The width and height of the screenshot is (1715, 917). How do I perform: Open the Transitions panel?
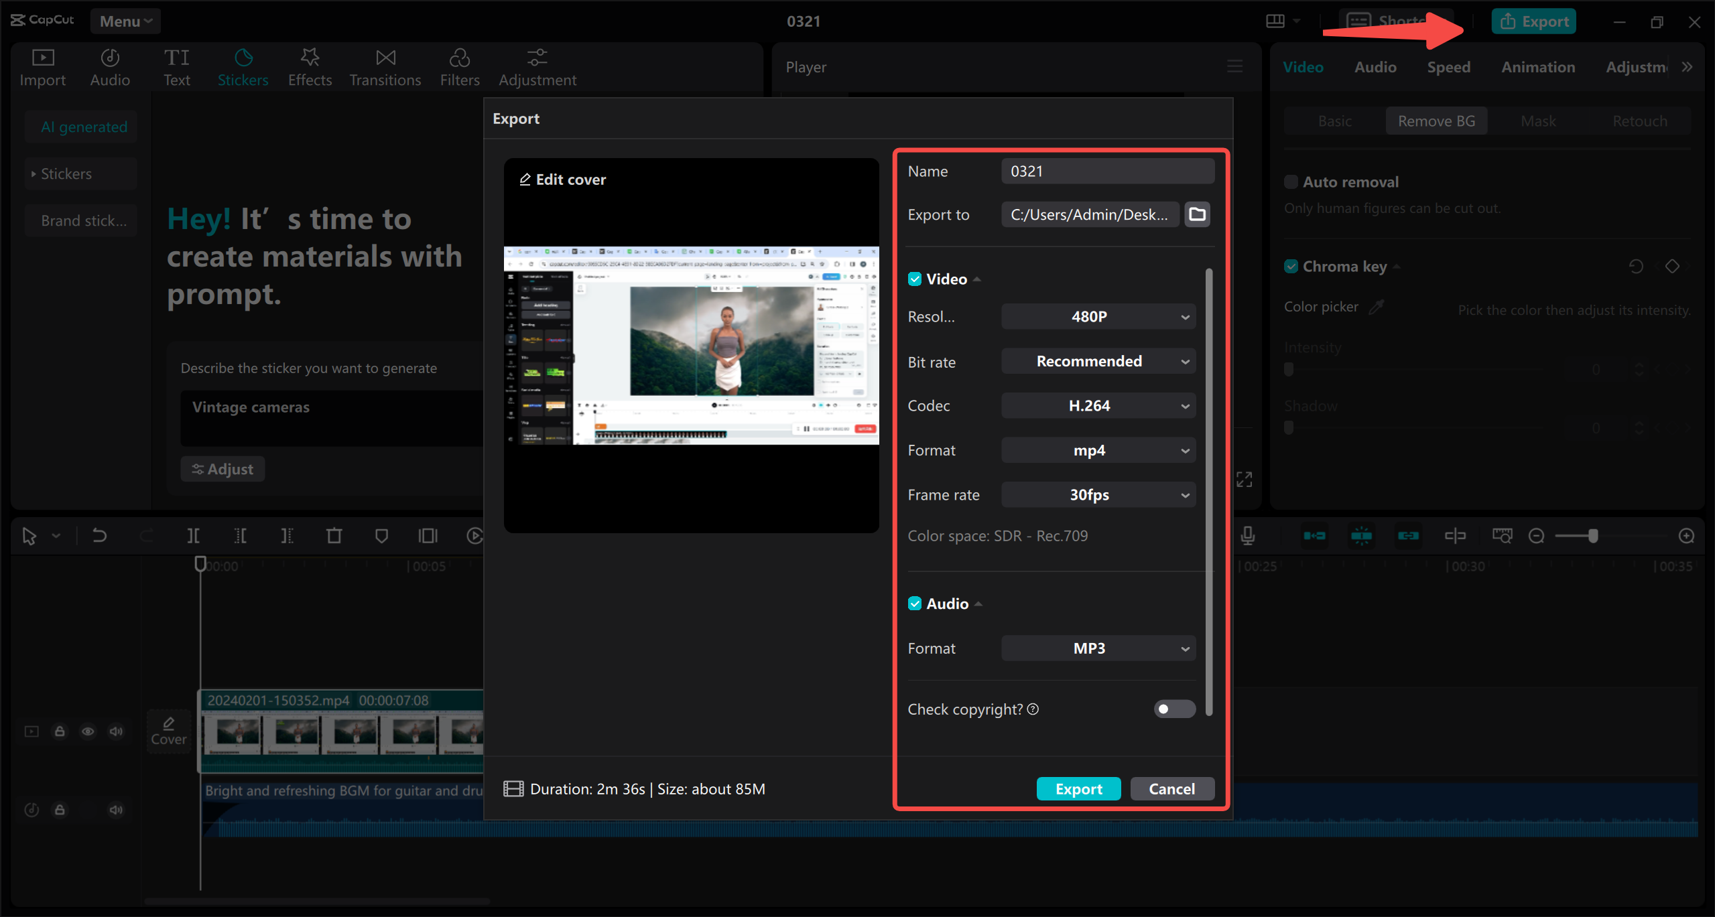tap(385, 66)
